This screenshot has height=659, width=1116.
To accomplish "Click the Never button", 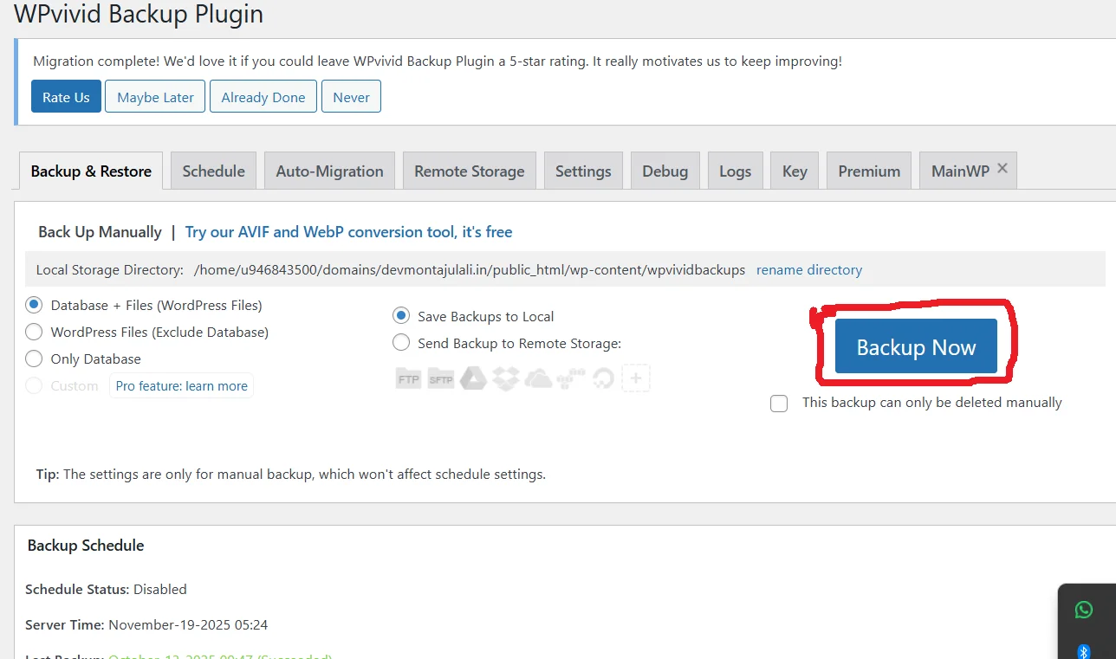I will point(351,97).
